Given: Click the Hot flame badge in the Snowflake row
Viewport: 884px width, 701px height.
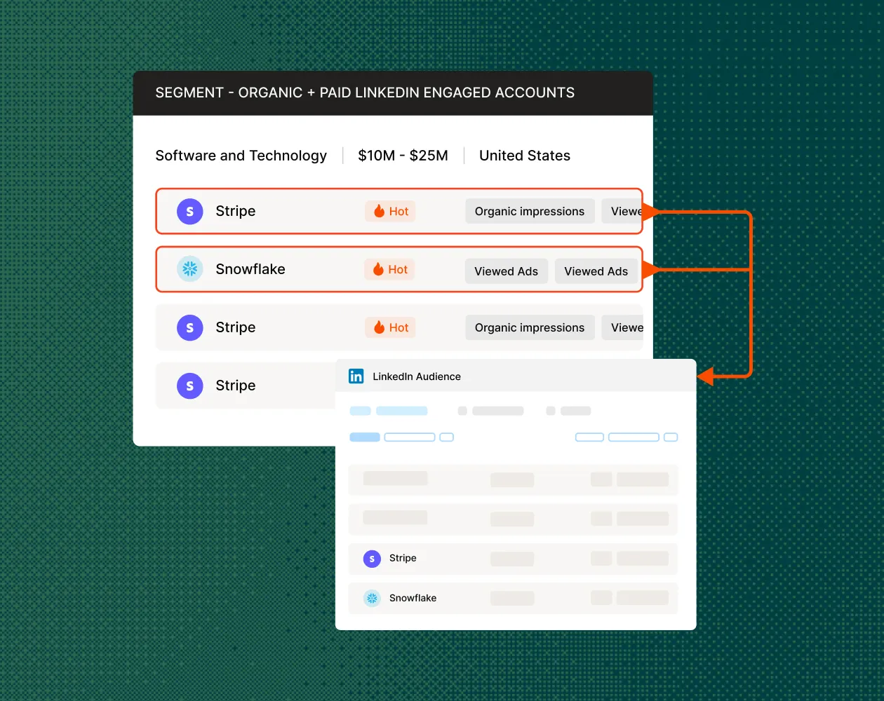Looking at the screenshot, I should click(x=390, y=269).
